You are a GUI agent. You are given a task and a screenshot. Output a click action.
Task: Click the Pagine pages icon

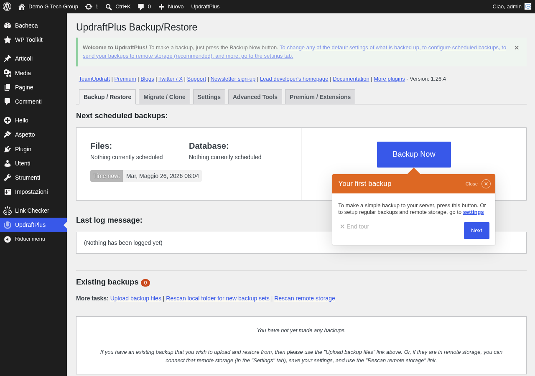pos(8,87)
